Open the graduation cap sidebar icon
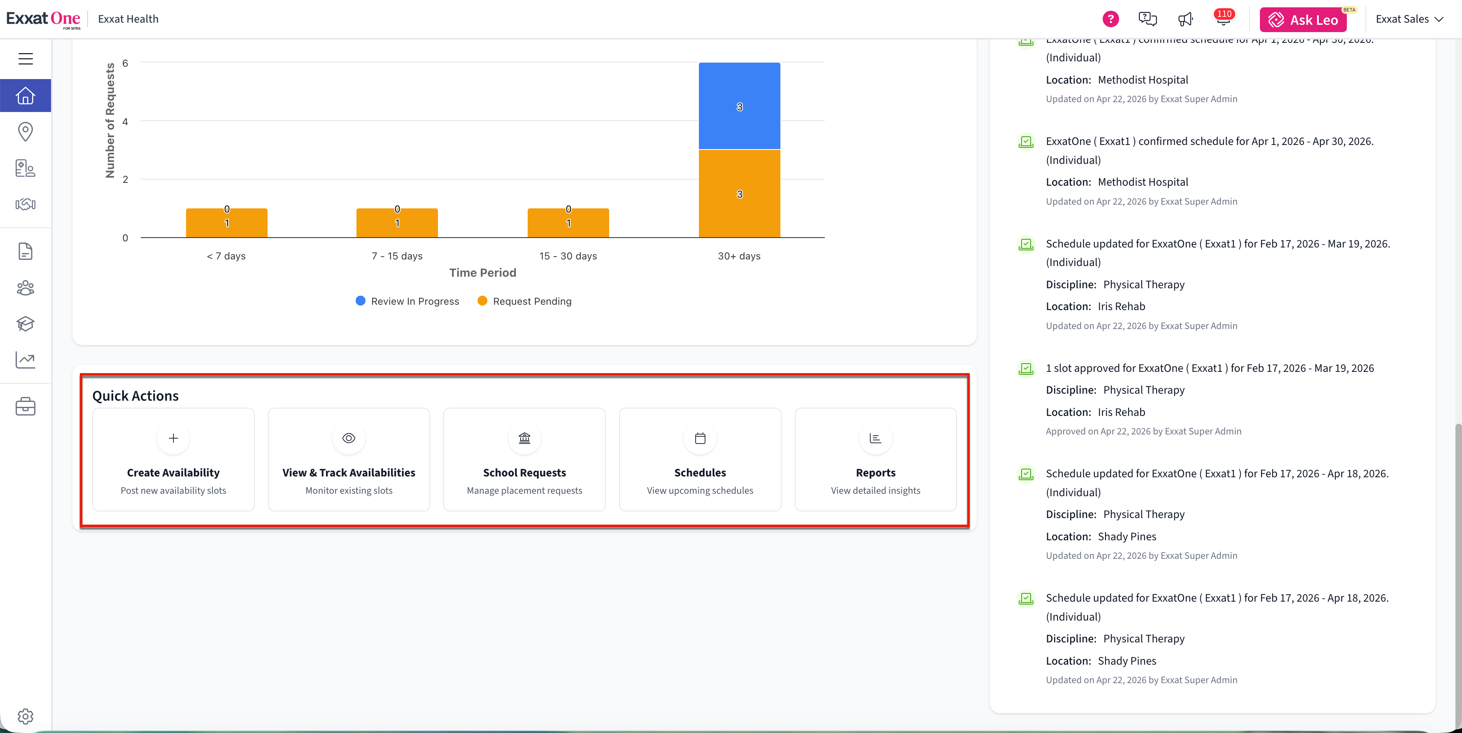Screen dimensions: 1462x733 tap(26, 324)
